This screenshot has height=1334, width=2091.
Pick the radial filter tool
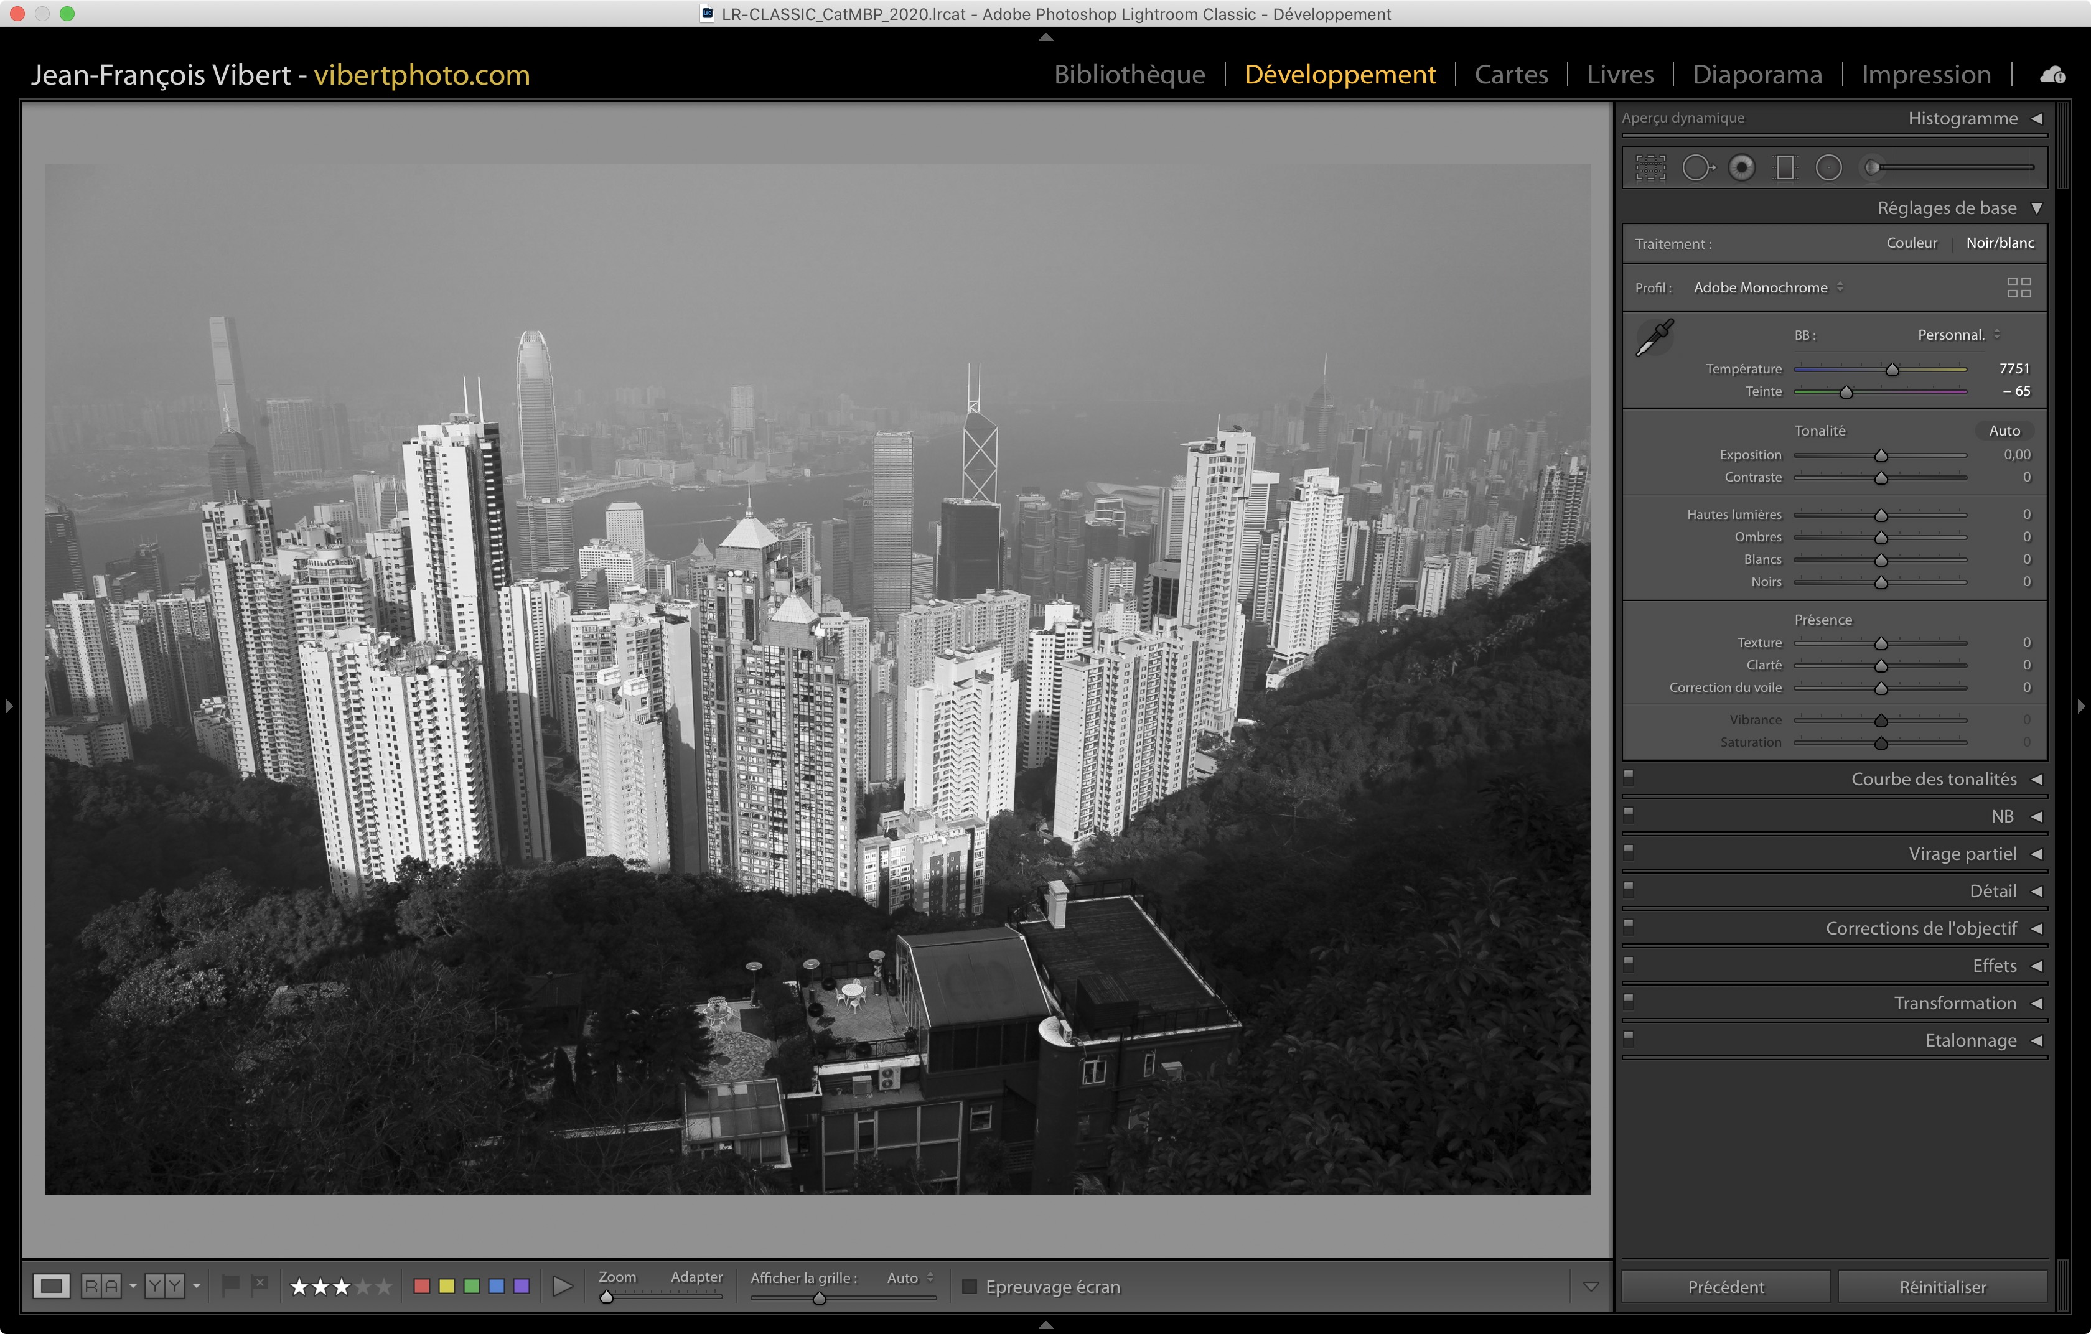point(1829,167)
